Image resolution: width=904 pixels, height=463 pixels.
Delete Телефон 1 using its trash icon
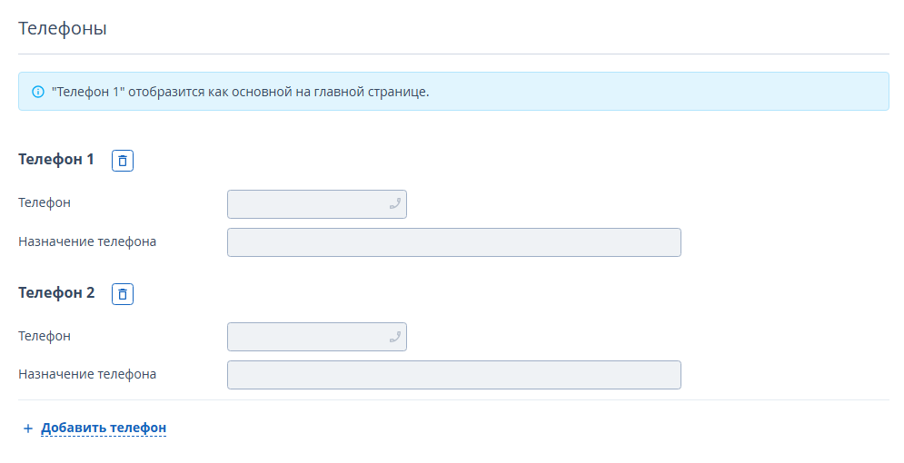123,161
